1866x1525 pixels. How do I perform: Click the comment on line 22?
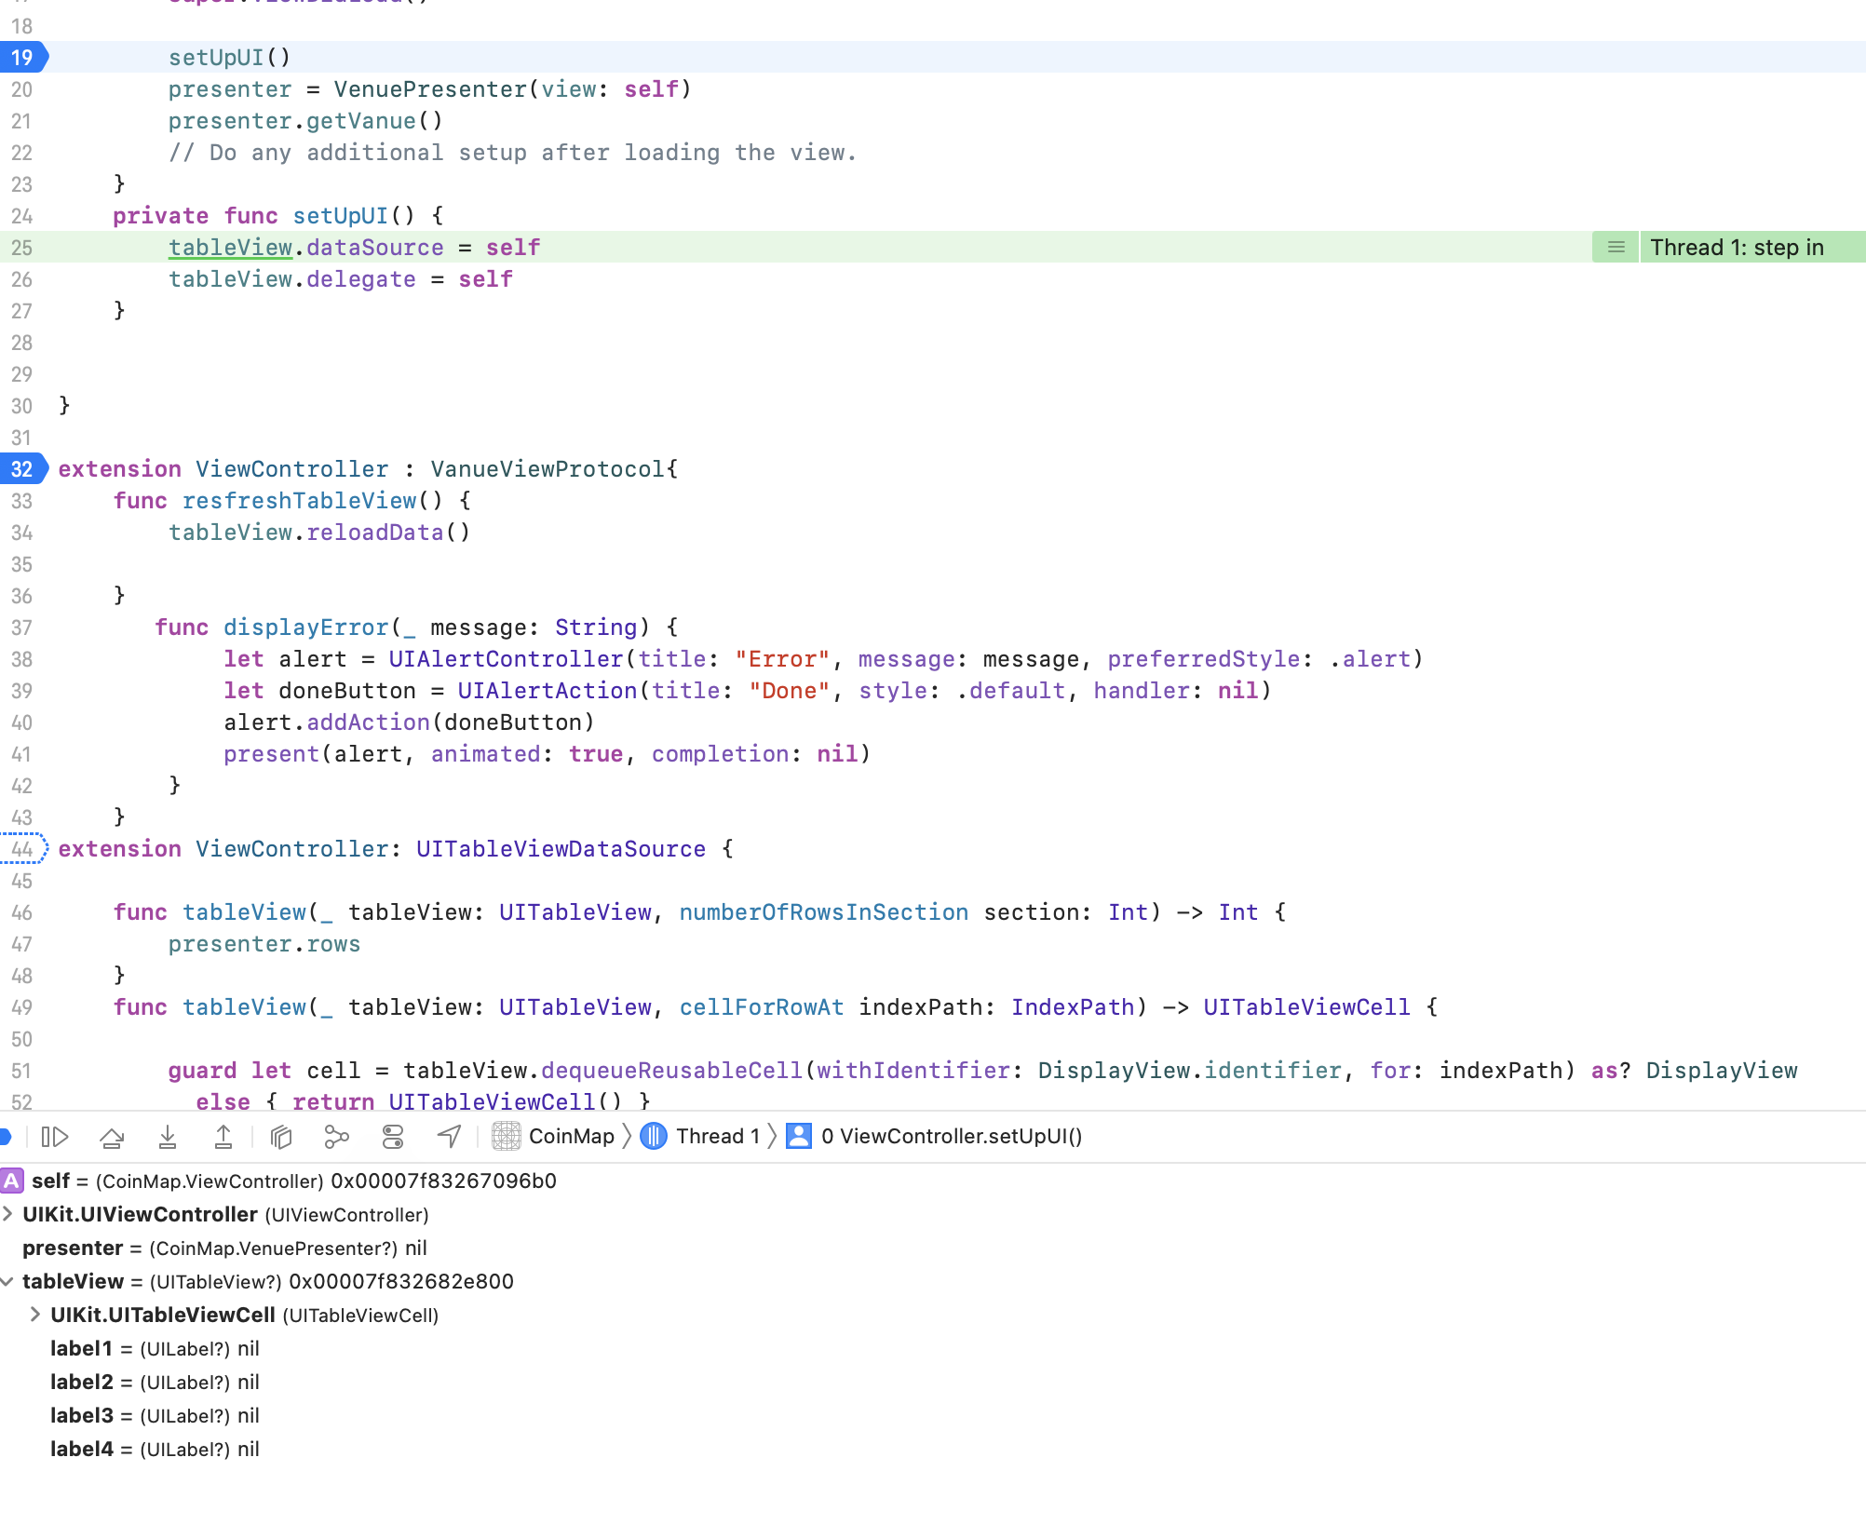click(512, 153)
